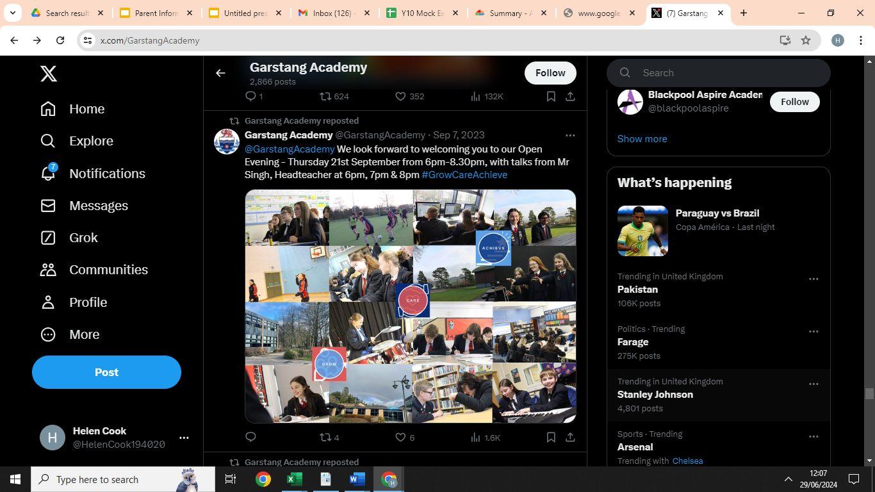Image resolution: width=875 pixels, height=492 pixels.
Task: Open Notifications with 7 unread
Action: [x=93, y=174]
